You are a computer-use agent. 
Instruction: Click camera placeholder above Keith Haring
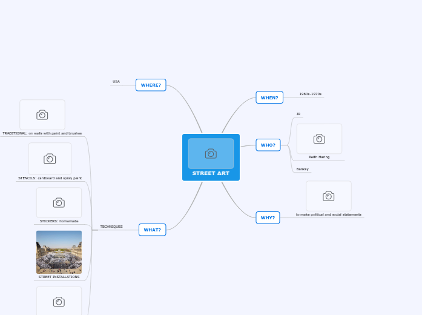[319, 139]
